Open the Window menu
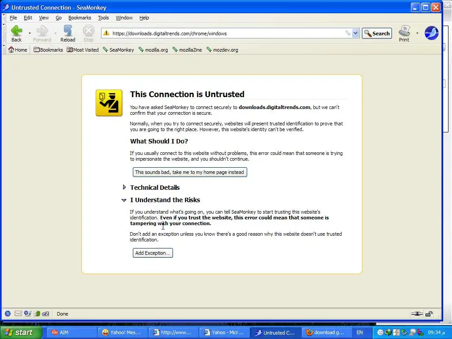Image resolution: width=452 pixels, height=339 pixels. tap(124, 18)
